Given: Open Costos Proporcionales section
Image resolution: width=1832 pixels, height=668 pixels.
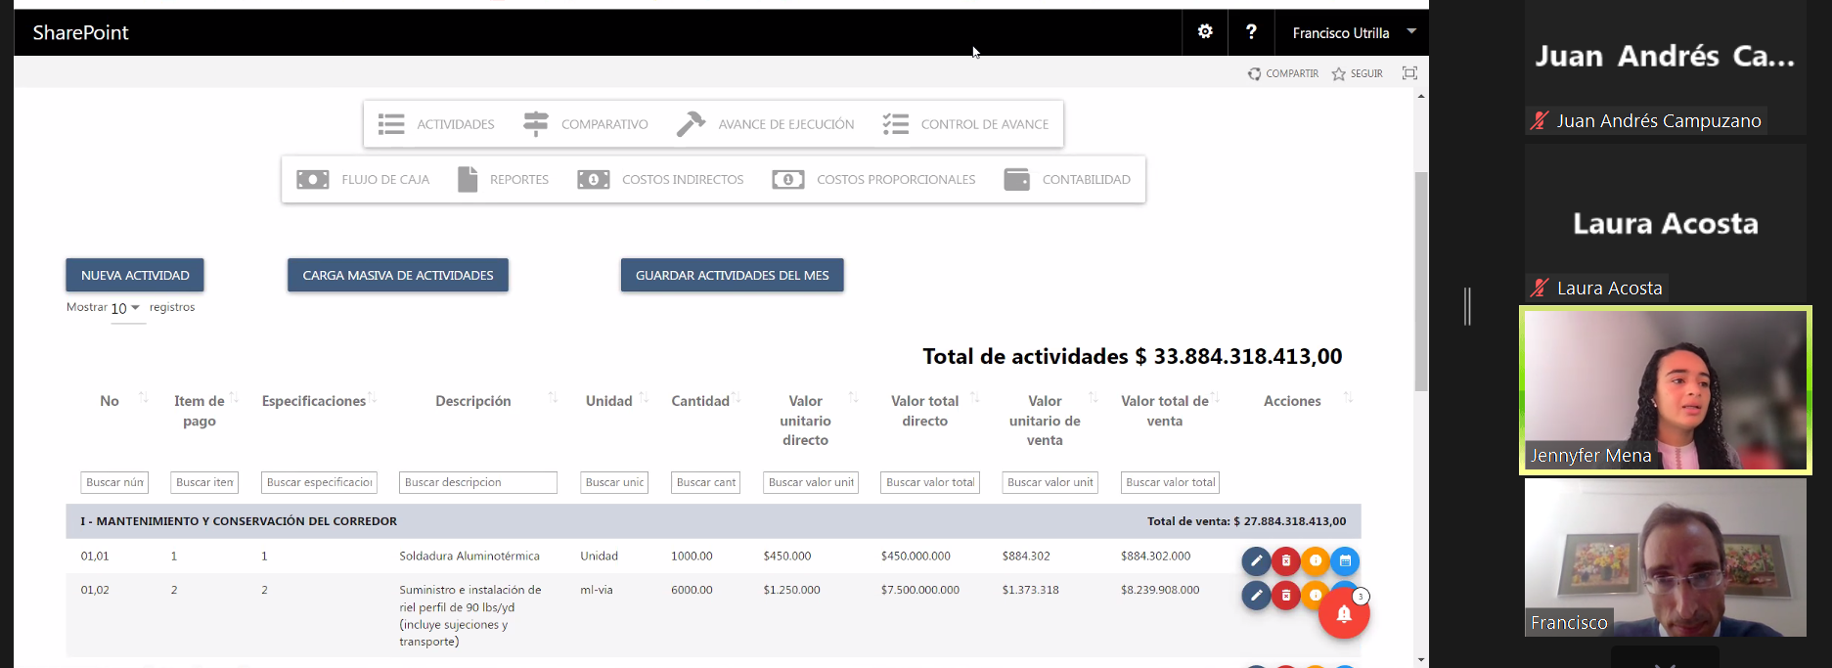Looking at the screenshot, I should click(873, 179).
